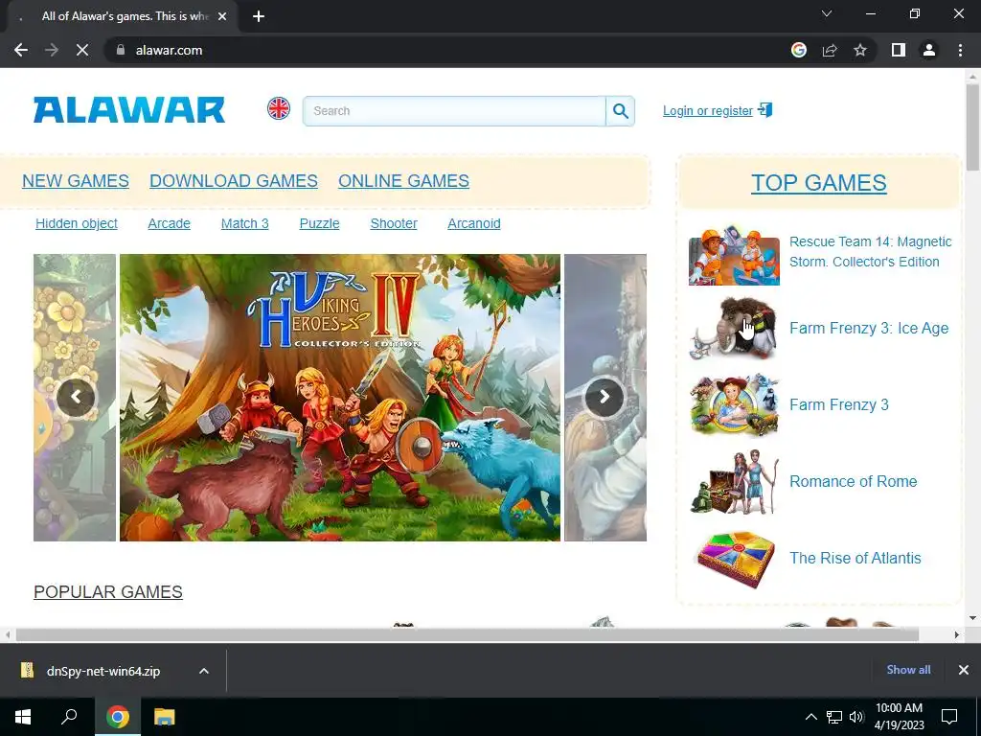Click the login door icon
The image size is (981, 736).
(765, 110)
